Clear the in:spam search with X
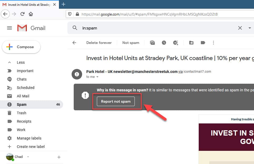Image resolution: width=254 pixels, height=164 pixels. (x=240, y=28)
